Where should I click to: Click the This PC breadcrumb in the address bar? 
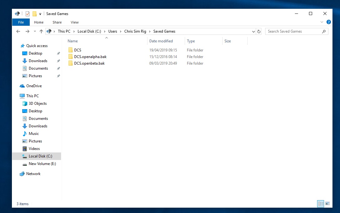coord(64,31)
